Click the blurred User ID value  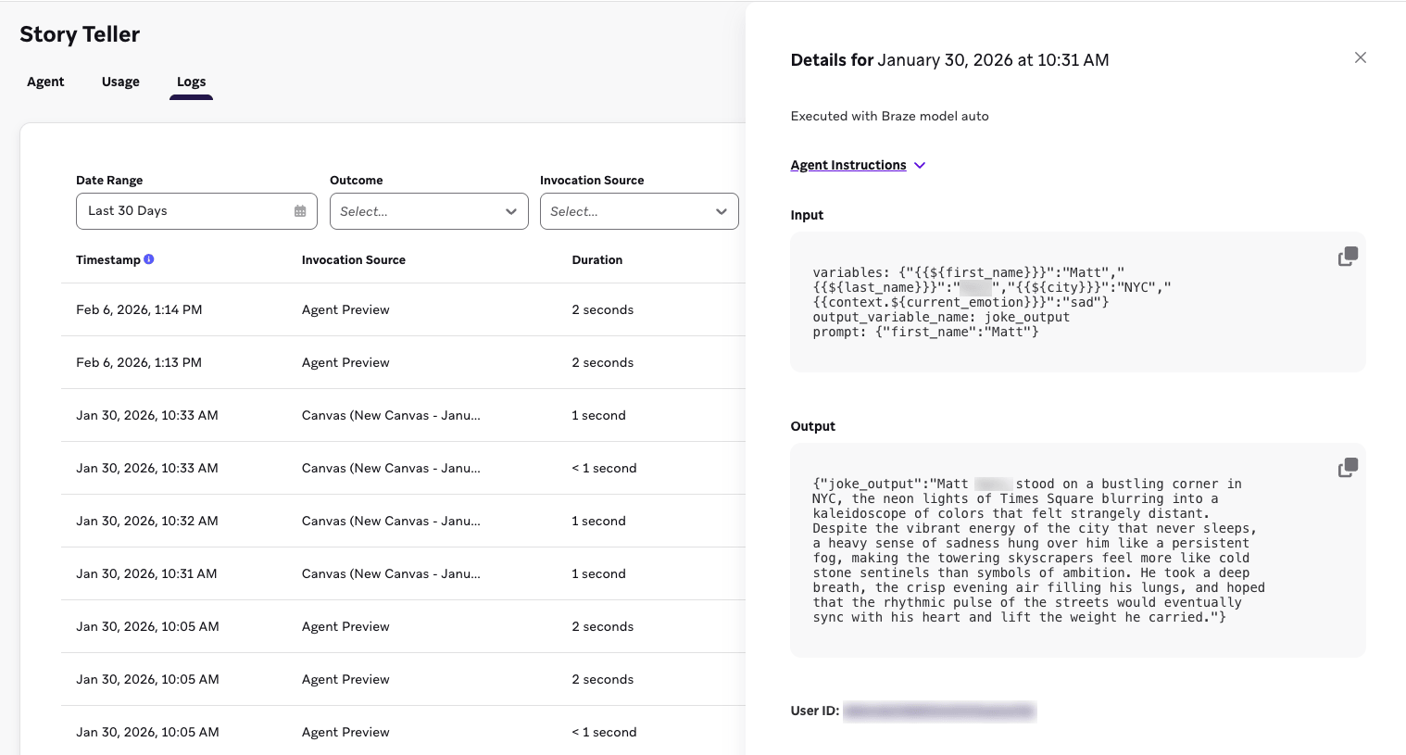coord(938,711)
